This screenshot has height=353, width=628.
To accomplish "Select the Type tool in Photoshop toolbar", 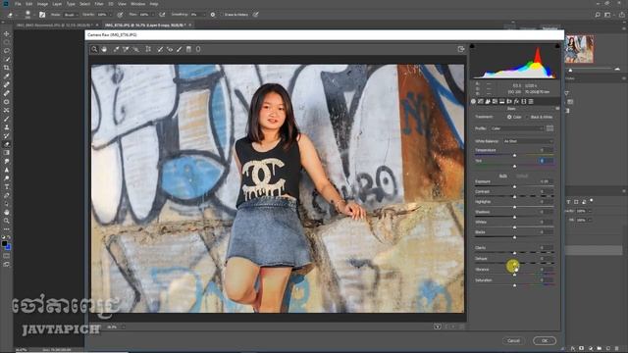I will tap(7, 187).
